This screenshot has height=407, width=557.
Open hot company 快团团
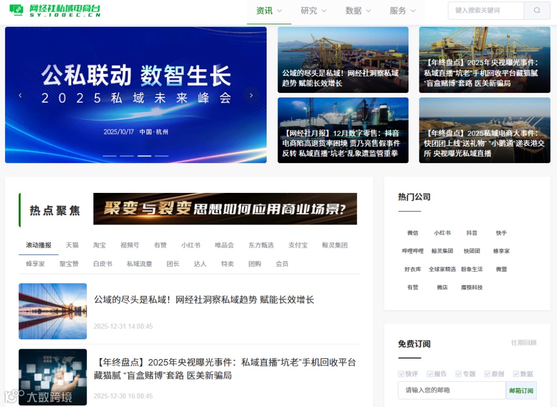(x=472, y=251)
